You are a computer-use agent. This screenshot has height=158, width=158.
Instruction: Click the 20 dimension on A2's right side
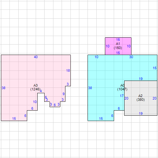coord(155,98)
